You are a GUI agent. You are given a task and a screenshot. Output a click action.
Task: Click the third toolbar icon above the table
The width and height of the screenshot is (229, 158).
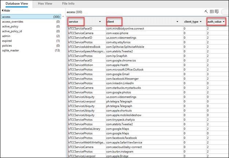217,12
